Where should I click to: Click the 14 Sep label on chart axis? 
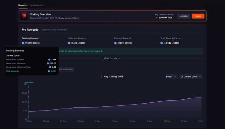[167, 121]
